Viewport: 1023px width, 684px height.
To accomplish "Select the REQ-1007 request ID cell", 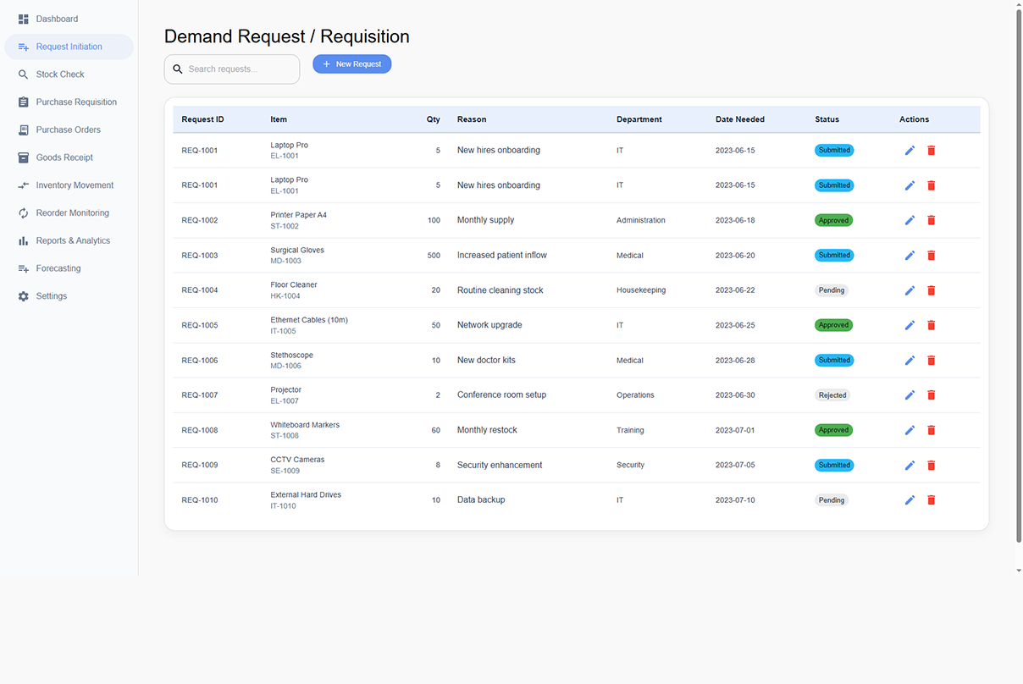I will click(x=200, y=395).
